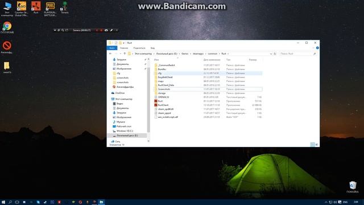
Task: Navigate to steamapps in the address bar
Action: 198,54
